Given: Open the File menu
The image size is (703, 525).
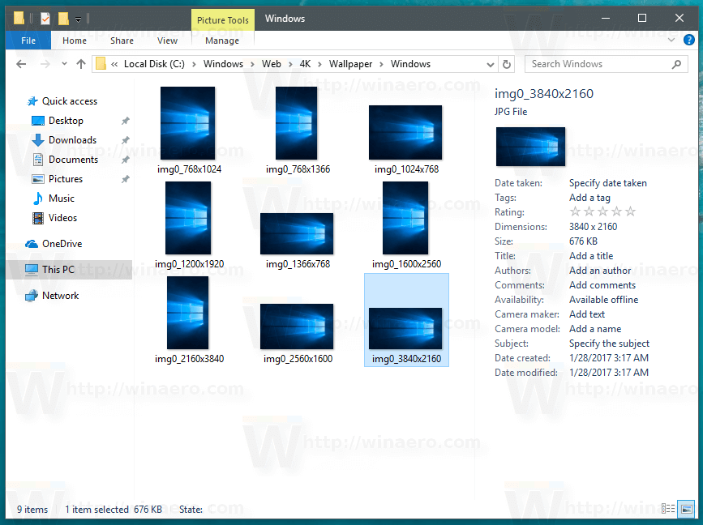Looking at the screenshot, I should point(28,41).
